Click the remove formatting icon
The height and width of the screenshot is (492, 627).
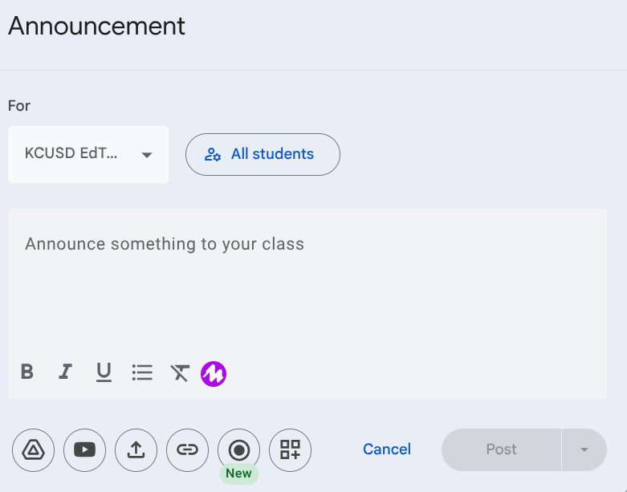180,372
